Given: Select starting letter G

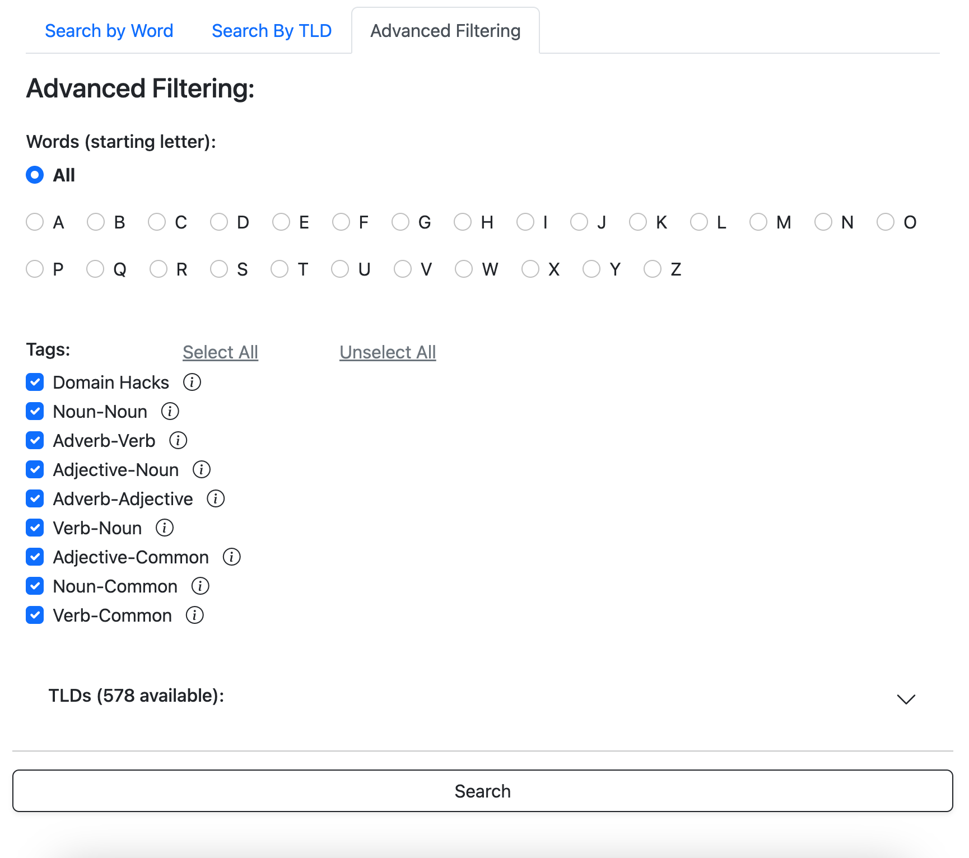Looking at the screenshot, I should (400, 222).
